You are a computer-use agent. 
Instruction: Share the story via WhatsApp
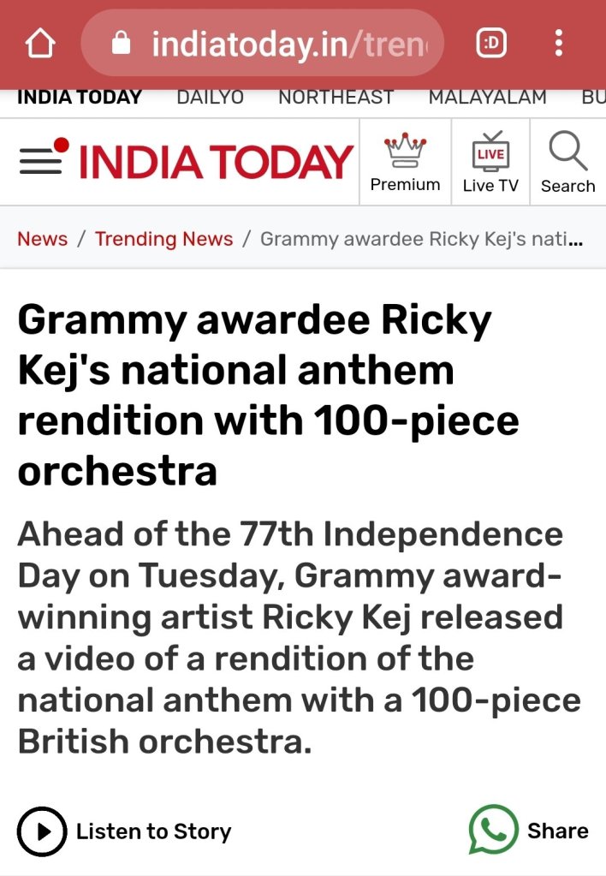[494, 830]
